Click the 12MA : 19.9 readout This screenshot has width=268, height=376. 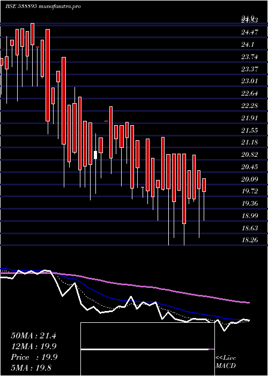pos(34,346)
